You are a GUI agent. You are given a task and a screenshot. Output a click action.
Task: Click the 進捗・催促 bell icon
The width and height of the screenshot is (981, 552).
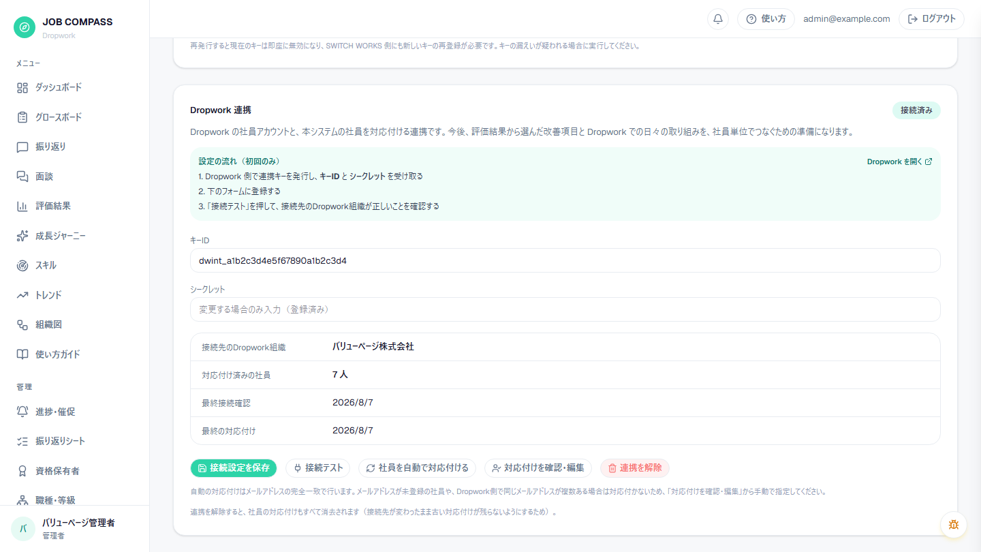click(22, 412)
